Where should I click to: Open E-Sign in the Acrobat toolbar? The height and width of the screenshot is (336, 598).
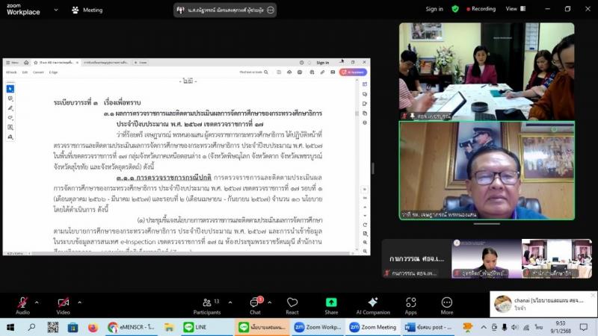(53, 72)
